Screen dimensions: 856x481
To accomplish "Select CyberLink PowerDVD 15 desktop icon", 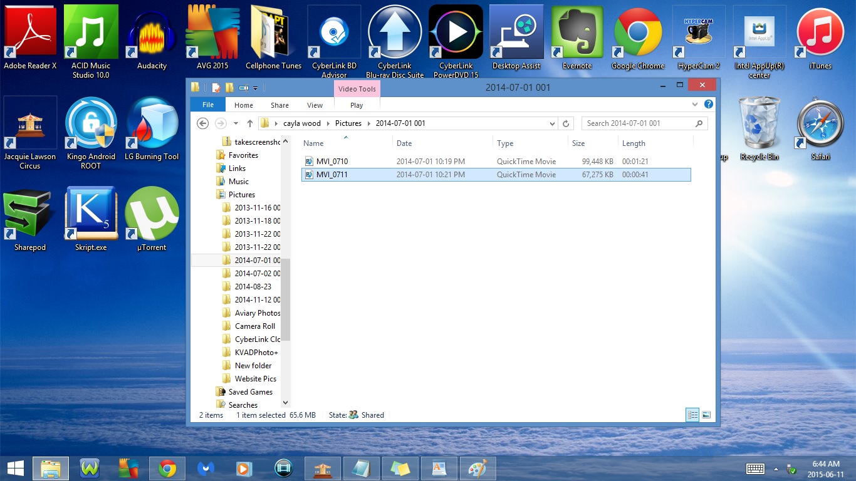I will pyautogui.click(x=456, y=42).
